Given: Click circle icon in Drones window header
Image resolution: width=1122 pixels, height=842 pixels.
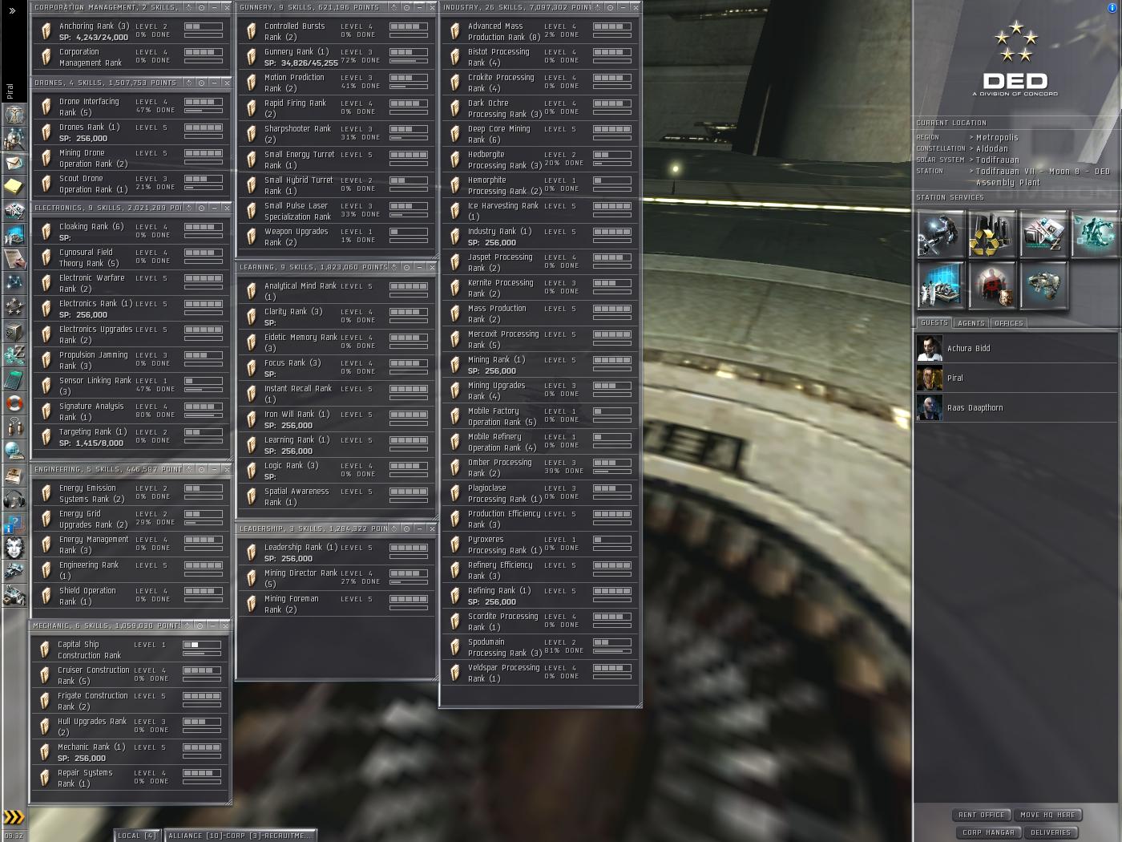Looking at the screenshot, I should click(x=202, y=83).
